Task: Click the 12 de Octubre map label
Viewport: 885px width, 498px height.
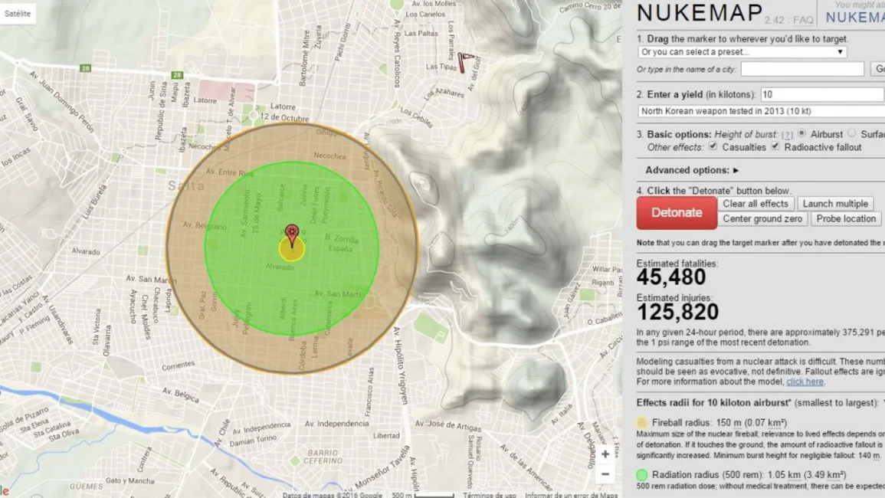Action: (x=284, y=117)
